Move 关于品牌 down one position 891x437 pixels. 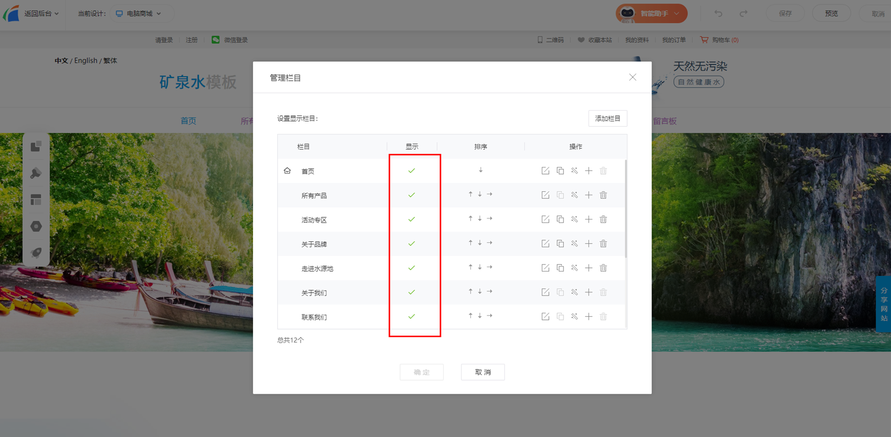(x=480, y=243)
